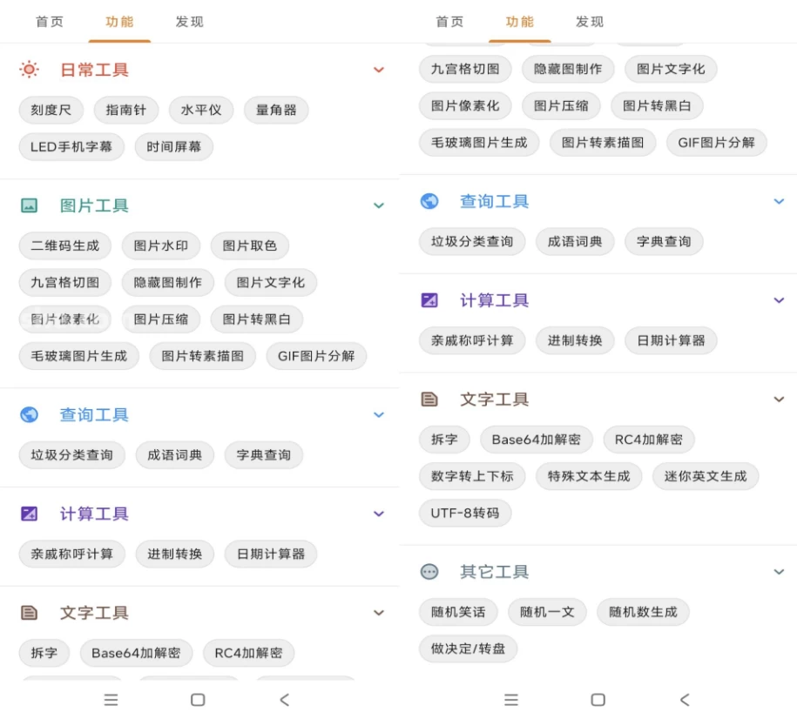Collapse the 图片工具 section using its chevron

pyautogui.click(x=379, y=205)
